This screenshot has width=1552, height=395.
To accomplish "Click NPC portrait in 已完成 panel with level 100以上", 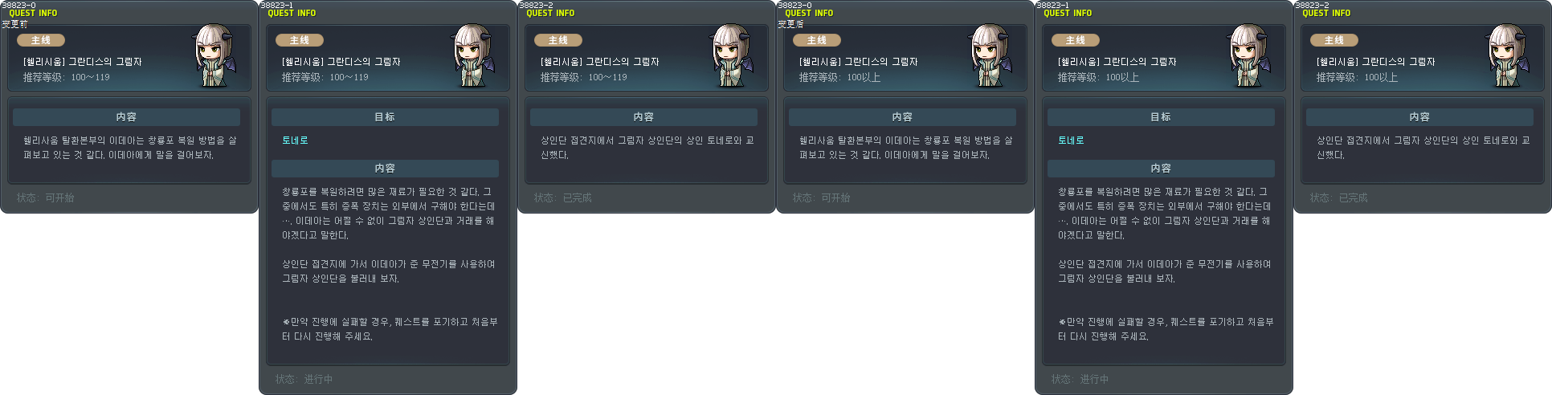I will pyautogui.click(x=1509, y=56).
